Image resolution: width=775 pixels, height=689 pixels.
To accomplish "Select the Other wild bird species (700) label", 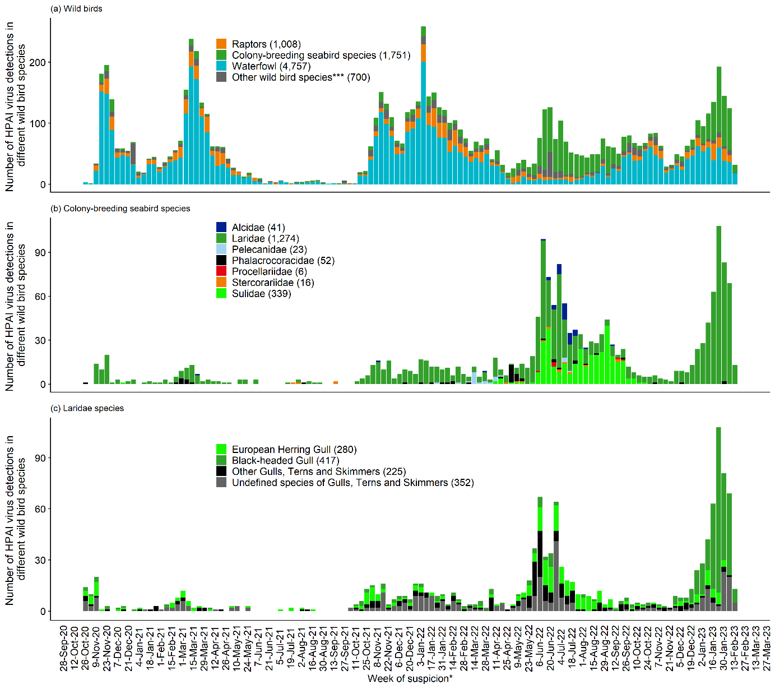I will 301,77.
